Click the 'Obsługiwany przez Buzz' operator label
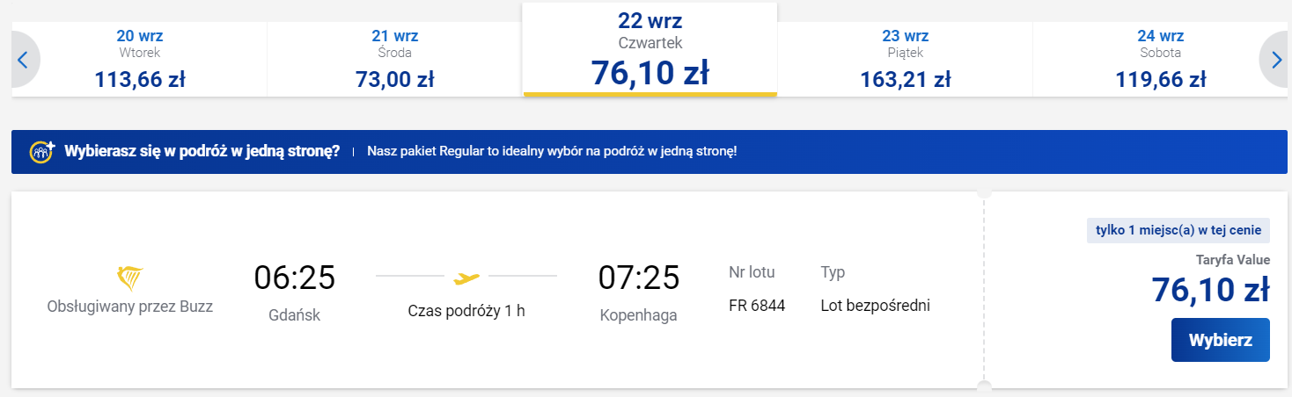This screenshot has width=1292, height=397. point(130,307)
